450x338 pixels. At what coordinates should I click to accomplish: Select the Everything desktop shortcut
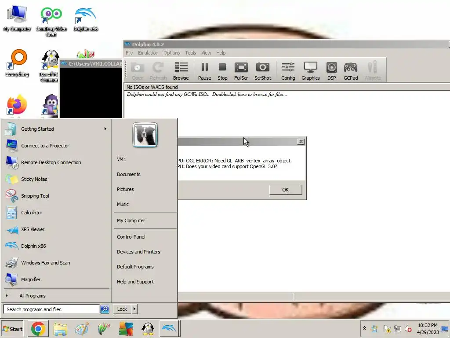click(x=17, y=63)
